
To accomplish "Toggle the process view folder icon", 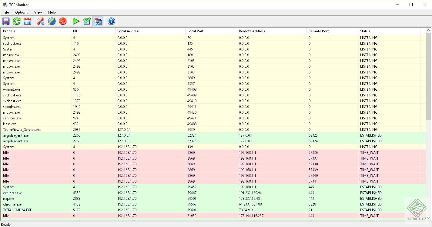I will (98, 21).
